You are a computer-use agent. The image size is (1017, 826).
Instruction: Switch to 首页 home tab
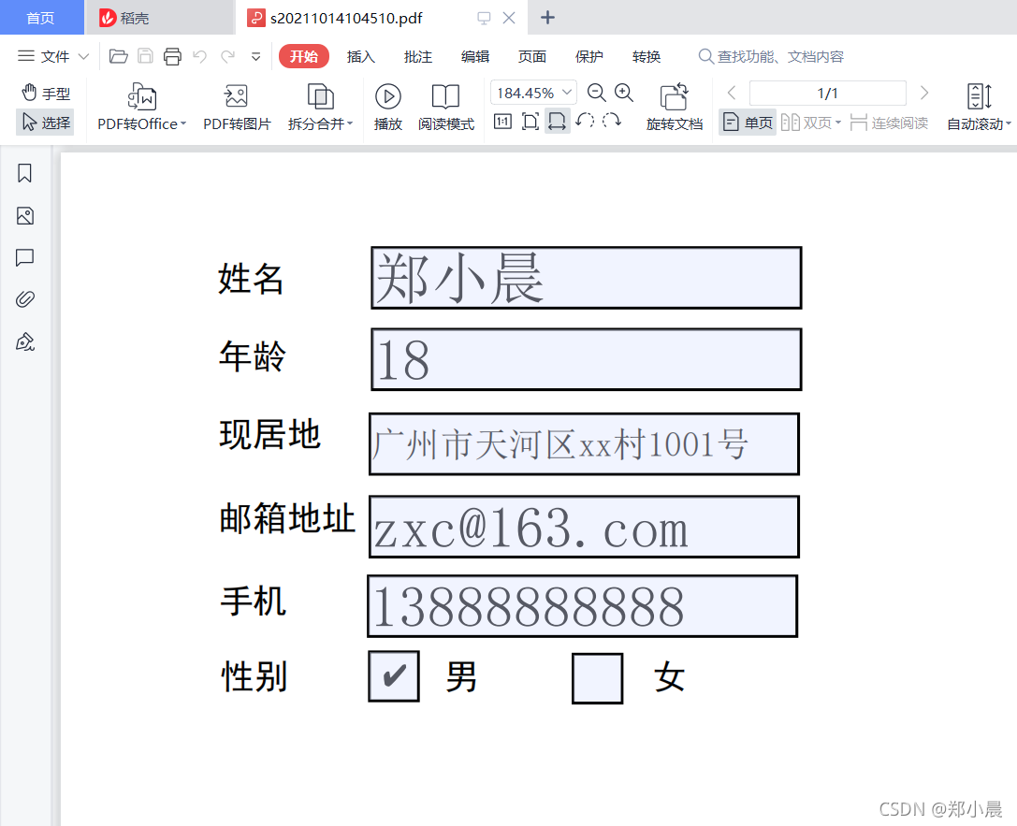point(41,18)
